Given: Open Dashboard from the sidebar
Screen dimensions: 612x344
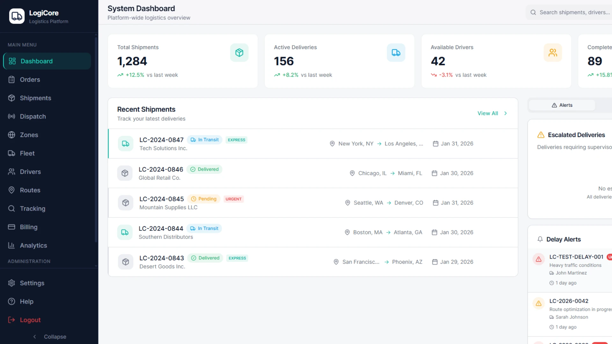Looking at the screenshot, I should (x=47, y=61).
